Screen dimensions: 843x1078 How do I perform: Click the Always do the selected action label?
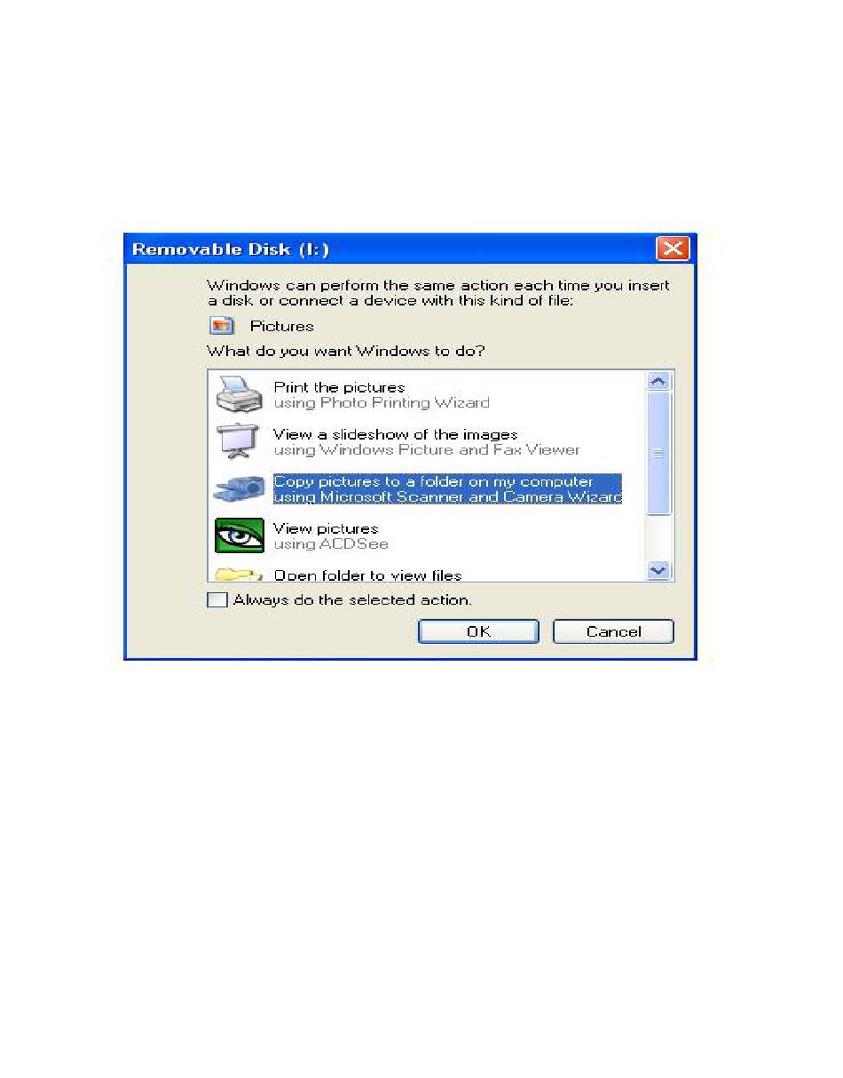click(352, 600)
